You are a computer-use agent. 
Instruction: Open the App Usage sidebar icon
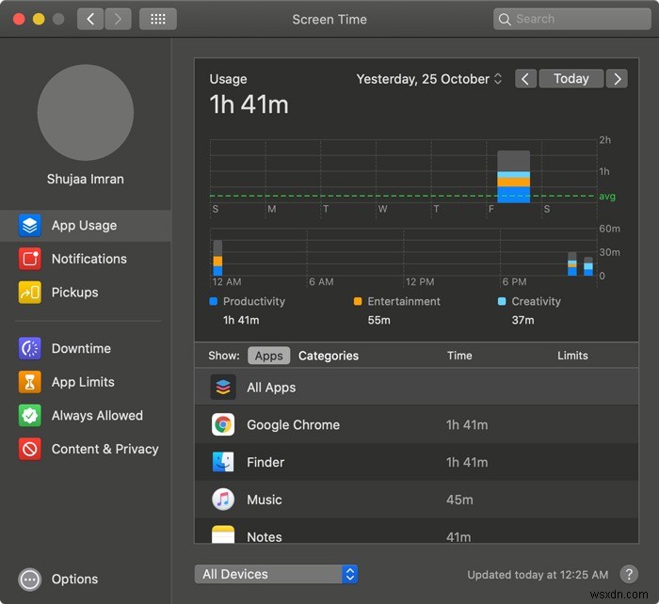pos(30,226)
